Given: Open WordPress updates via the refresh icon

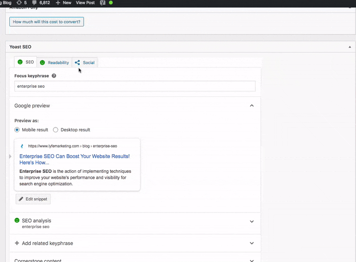Looking at the screenshot, I should tap(19, 3).
